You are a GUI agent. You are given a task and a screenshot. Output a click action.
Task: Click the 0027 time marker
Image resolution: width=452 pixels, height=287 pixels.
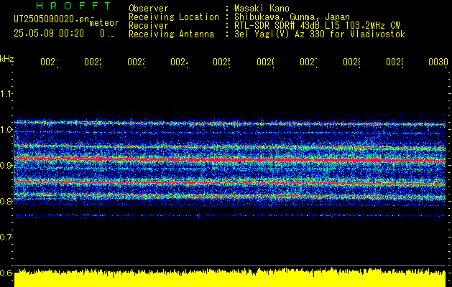[309, 62]
